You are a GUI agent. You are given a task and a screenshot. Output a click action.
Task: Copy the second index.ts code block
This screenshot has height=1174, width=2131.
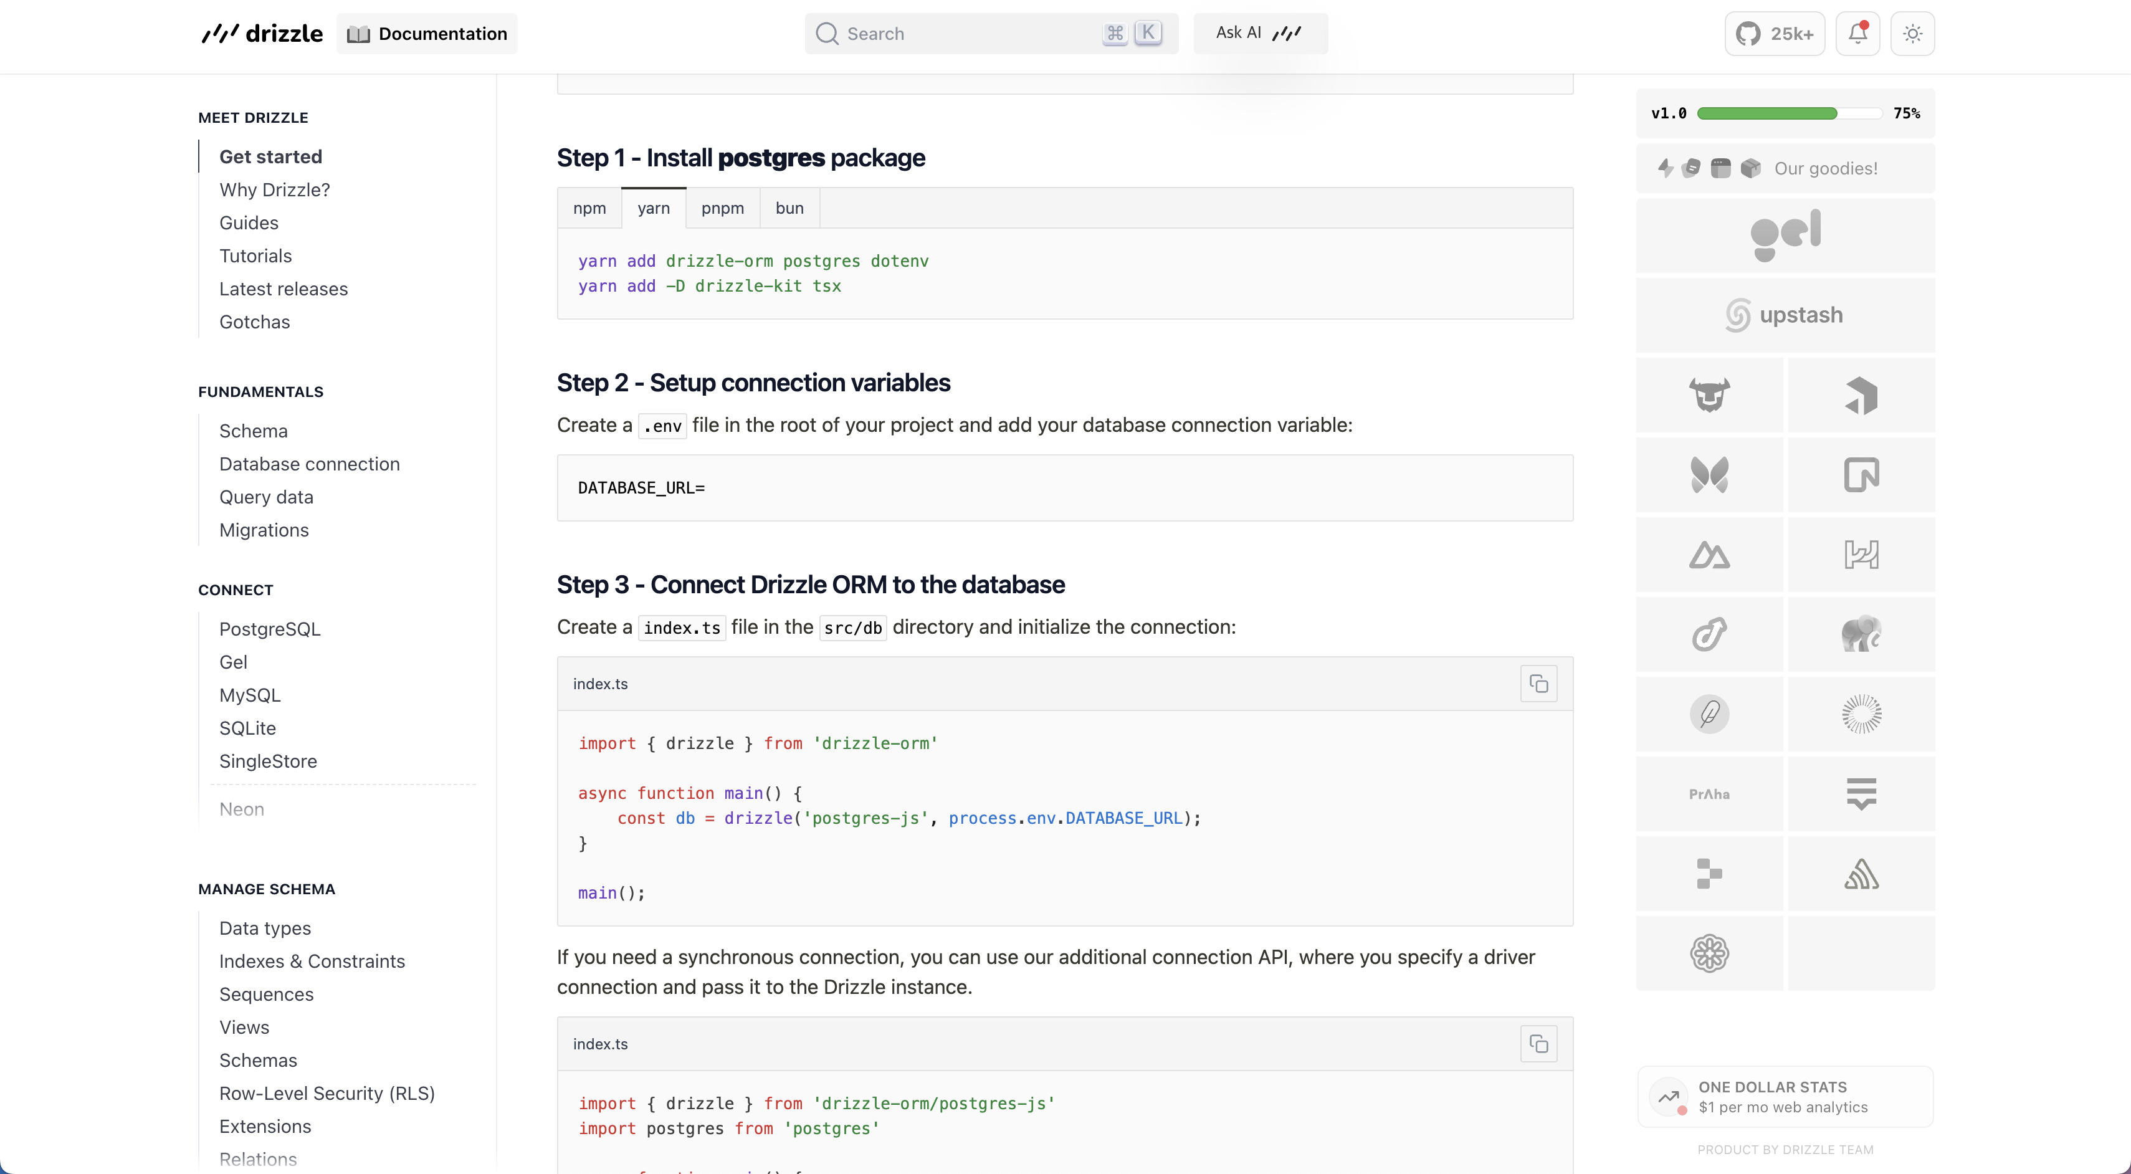click(x=1538, y=1043)
